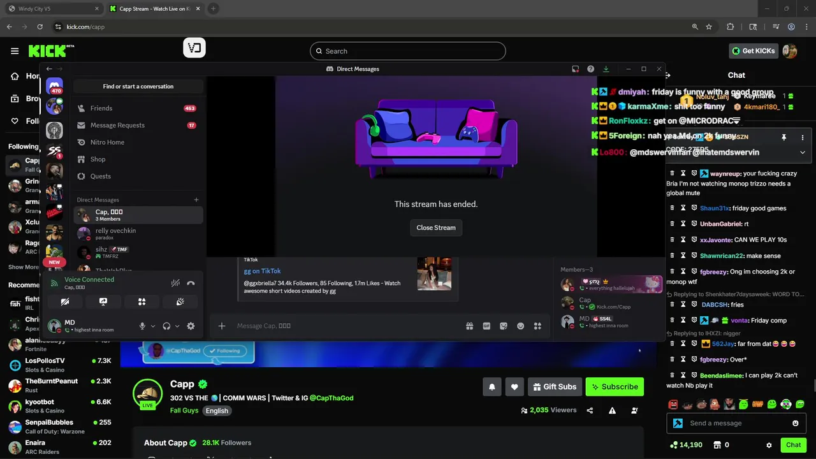Open @CapThaGod link
Viewport: 816px width, 459px height.
pyautogui.click(x=331, y=398)
